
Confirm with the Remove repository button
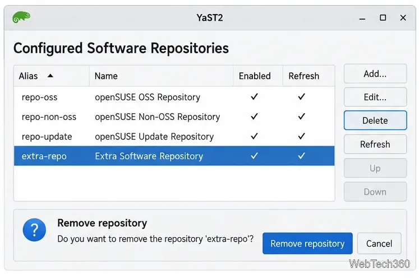pyautogui.click(x=307, y=243)
